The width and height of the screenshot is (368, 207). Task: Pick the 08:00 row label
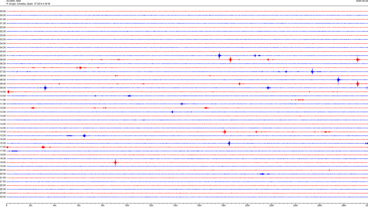(3, 76)
